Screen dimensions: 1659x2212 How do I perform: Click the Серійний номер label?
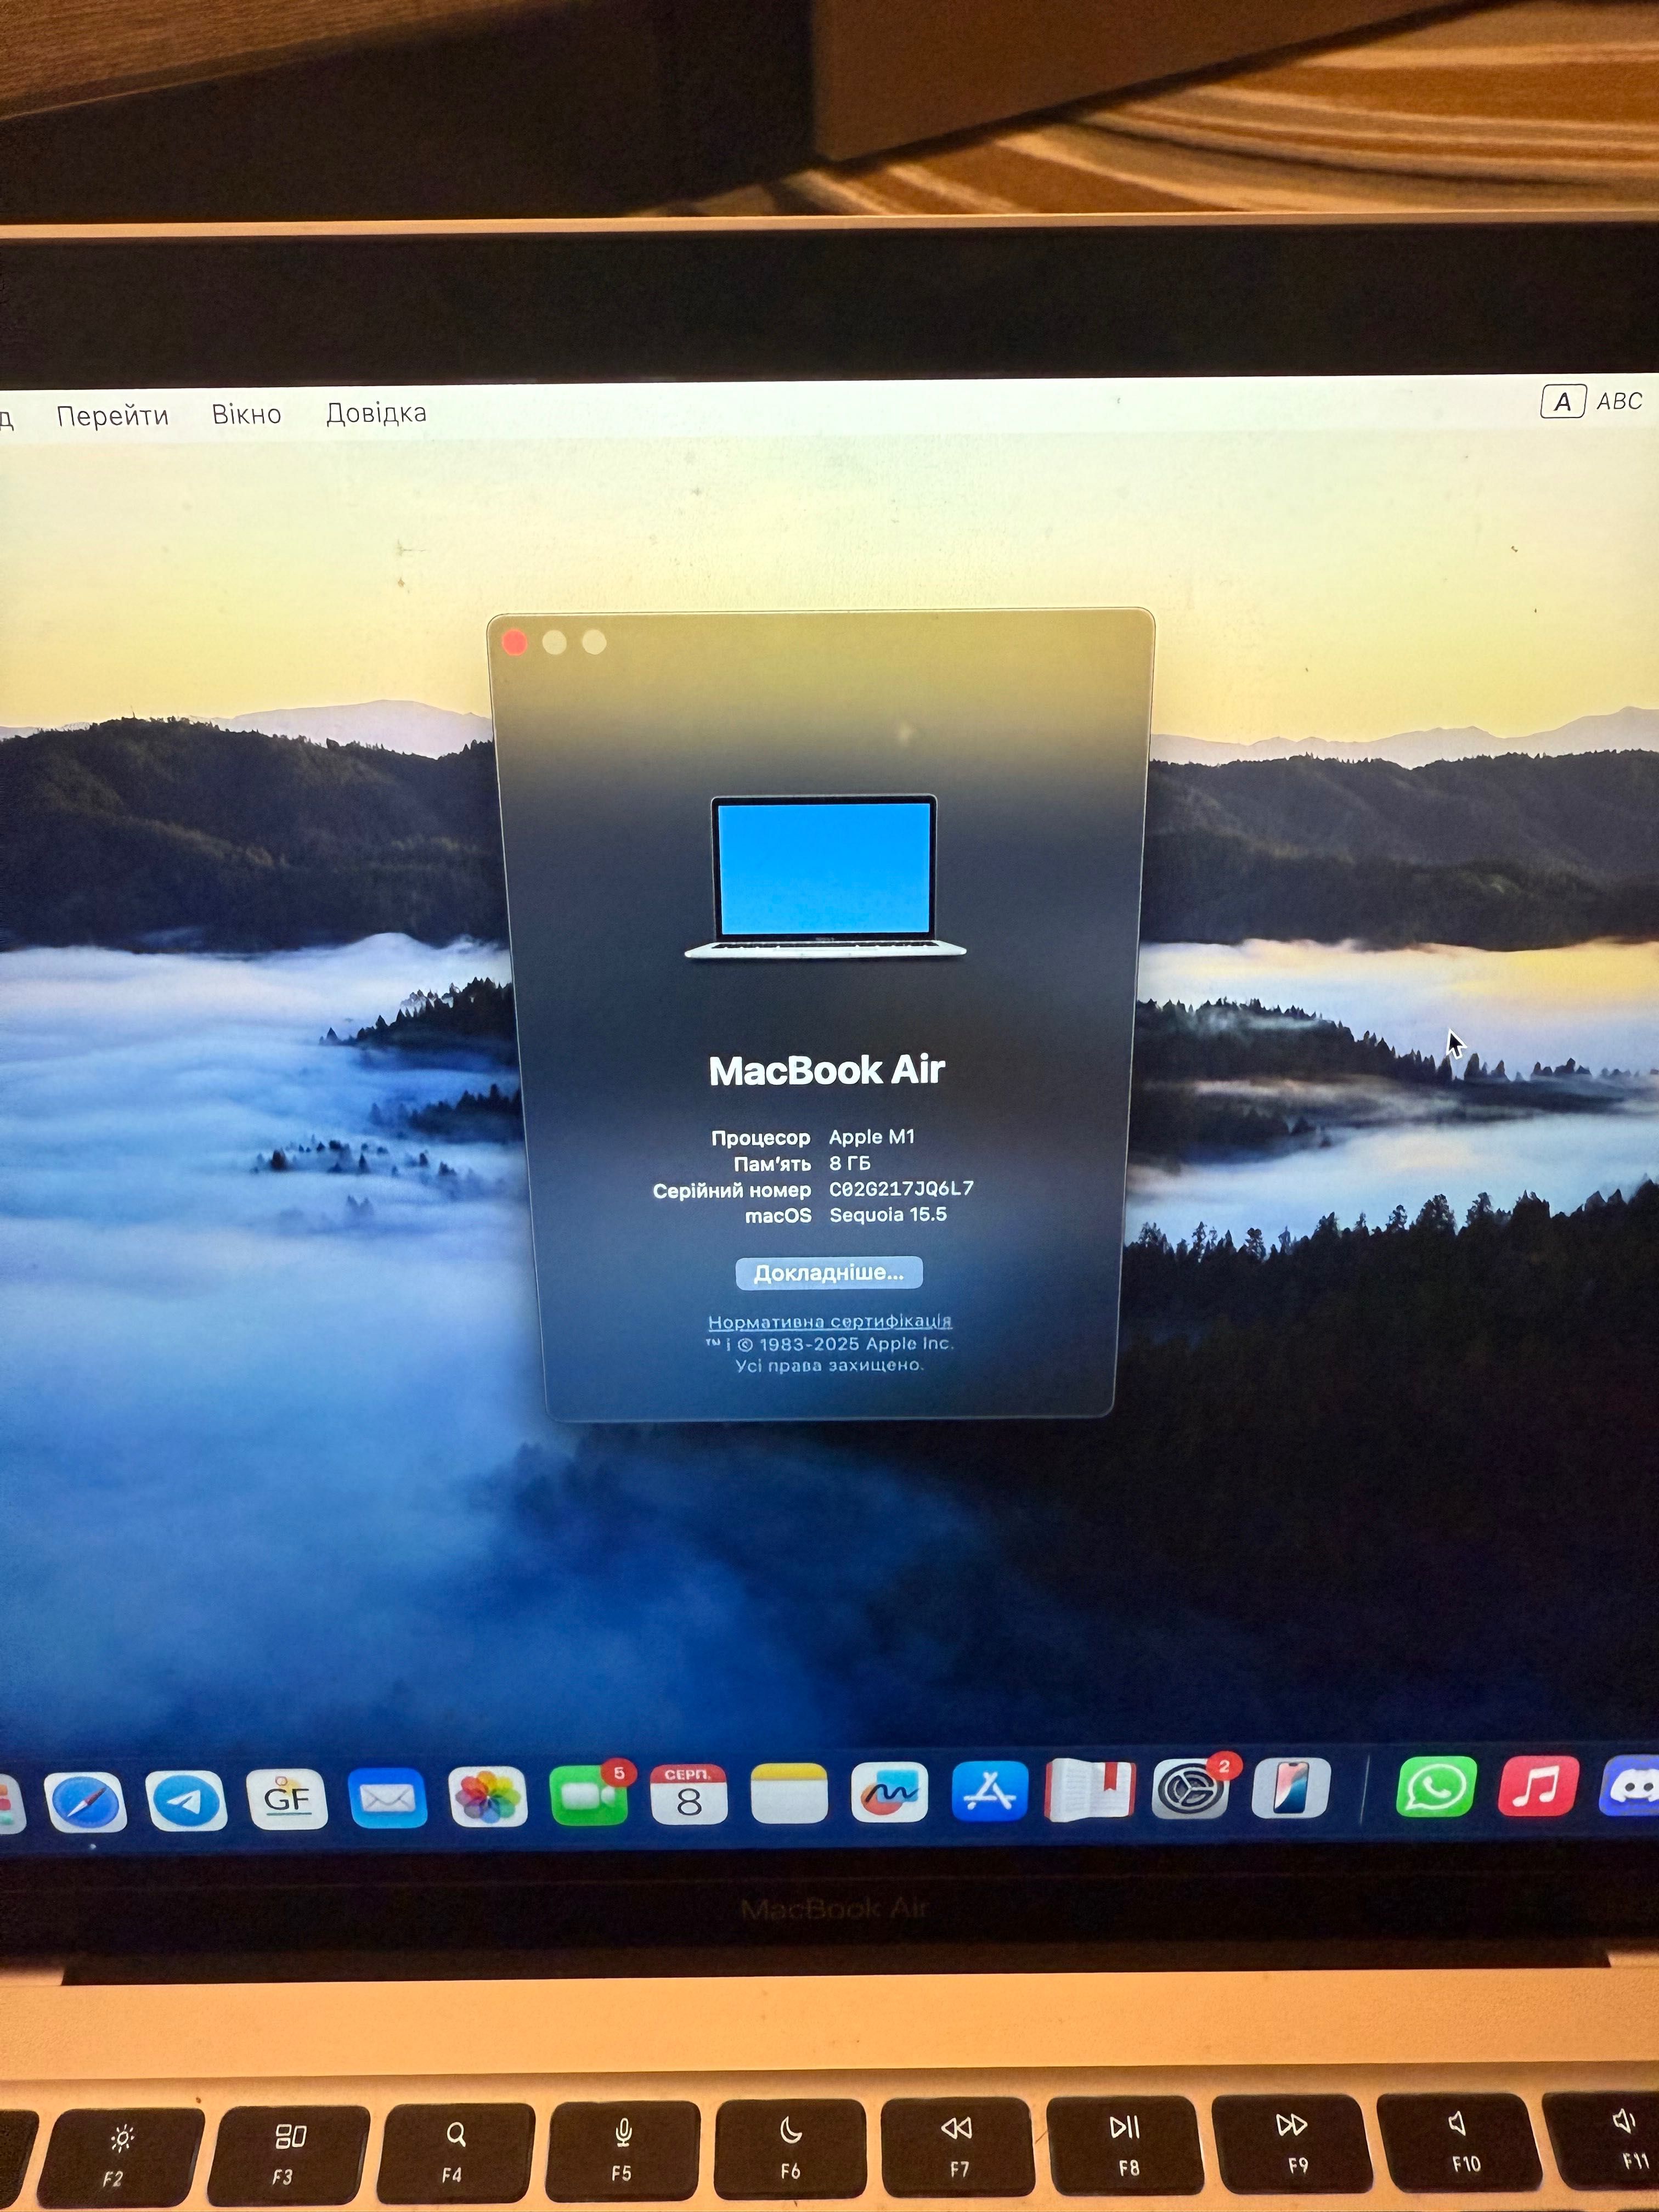(731, 1190)
